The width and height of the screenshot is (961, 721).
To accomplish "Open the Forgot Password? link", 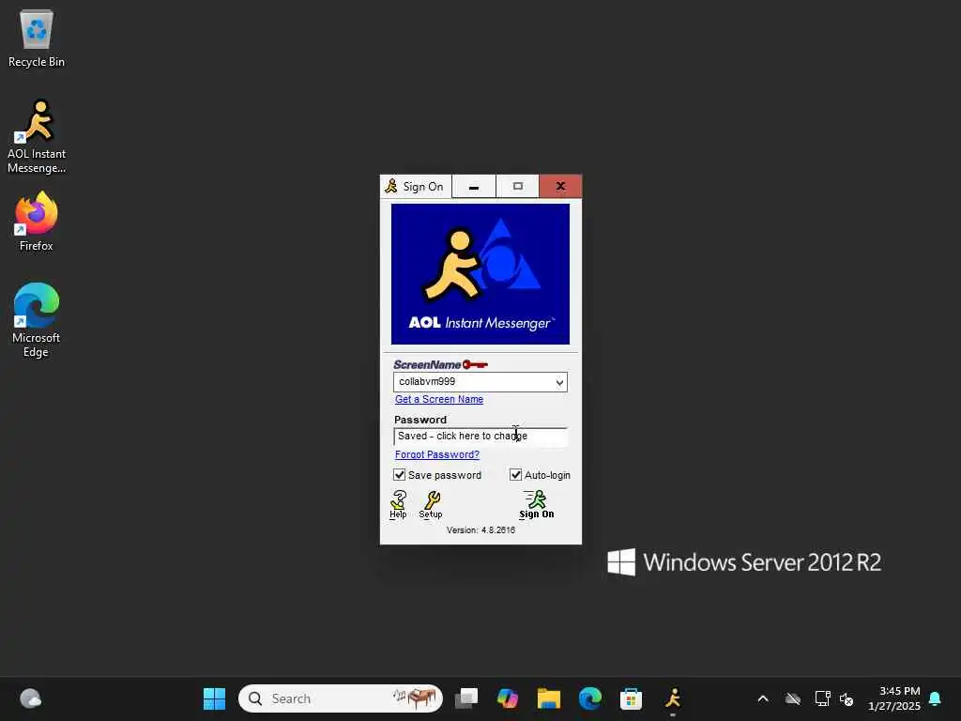I will pyautogui.click(x=437, y=454).
